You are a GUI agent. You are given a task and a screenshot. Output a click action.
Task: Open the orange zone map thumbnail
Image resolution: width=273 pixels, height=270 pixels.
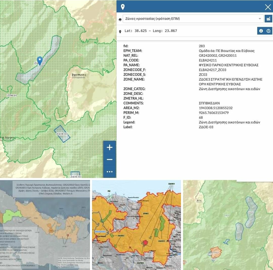click(136, 225)
